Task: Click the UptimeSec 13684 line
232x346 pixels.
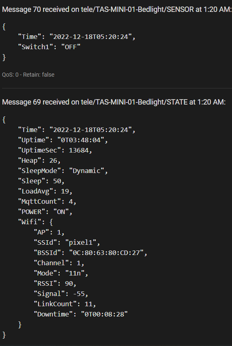Action: 55,150
